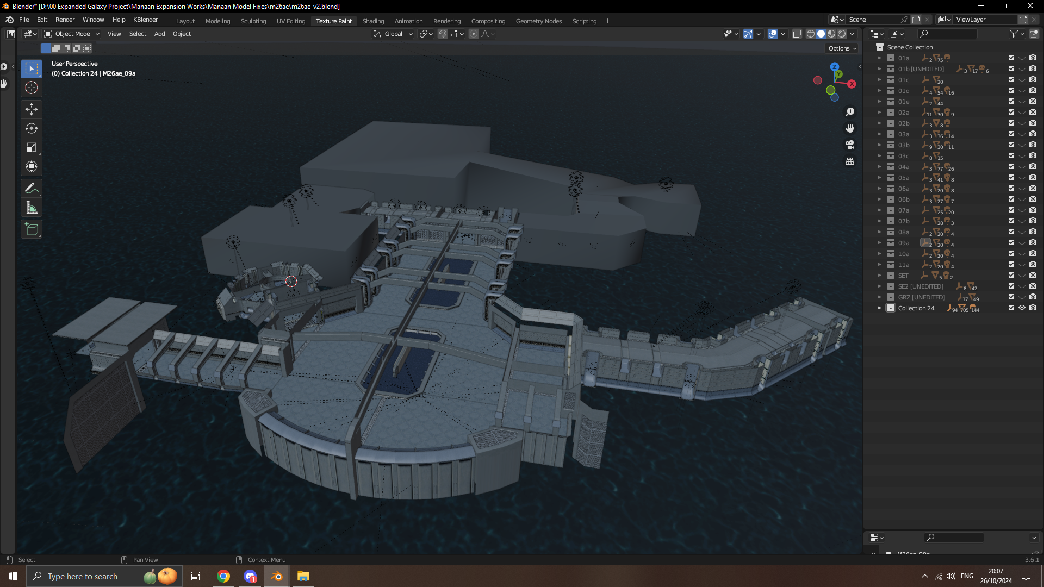Toggle viewport overlays
Viewport: 1044px width, 587px height.
pyautogui.click(x=773, y=34)
